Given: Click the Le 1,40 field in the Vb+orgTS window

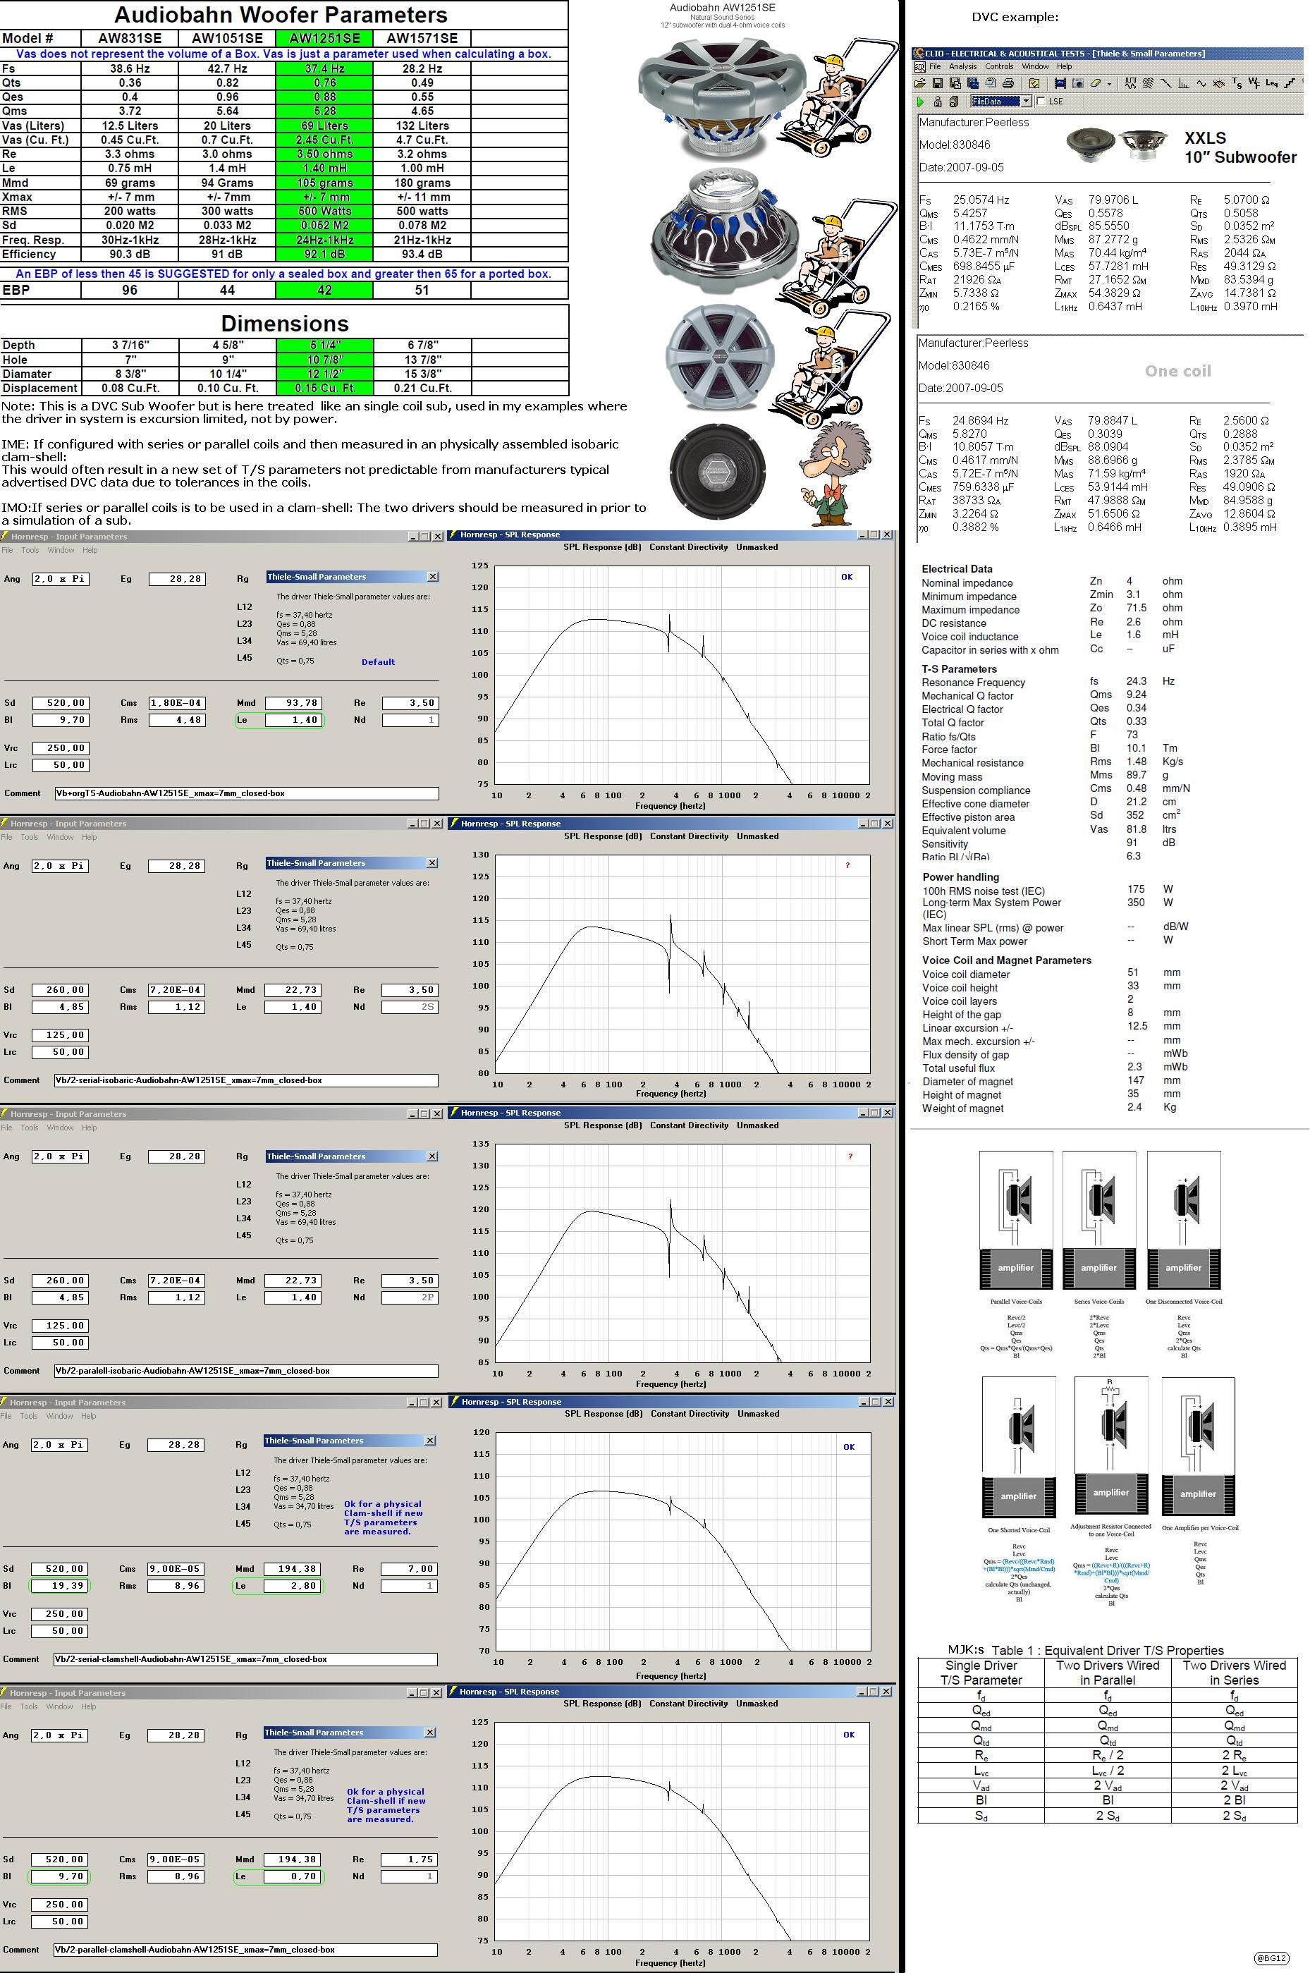Looking at the screenshot, I should point(294,720).
